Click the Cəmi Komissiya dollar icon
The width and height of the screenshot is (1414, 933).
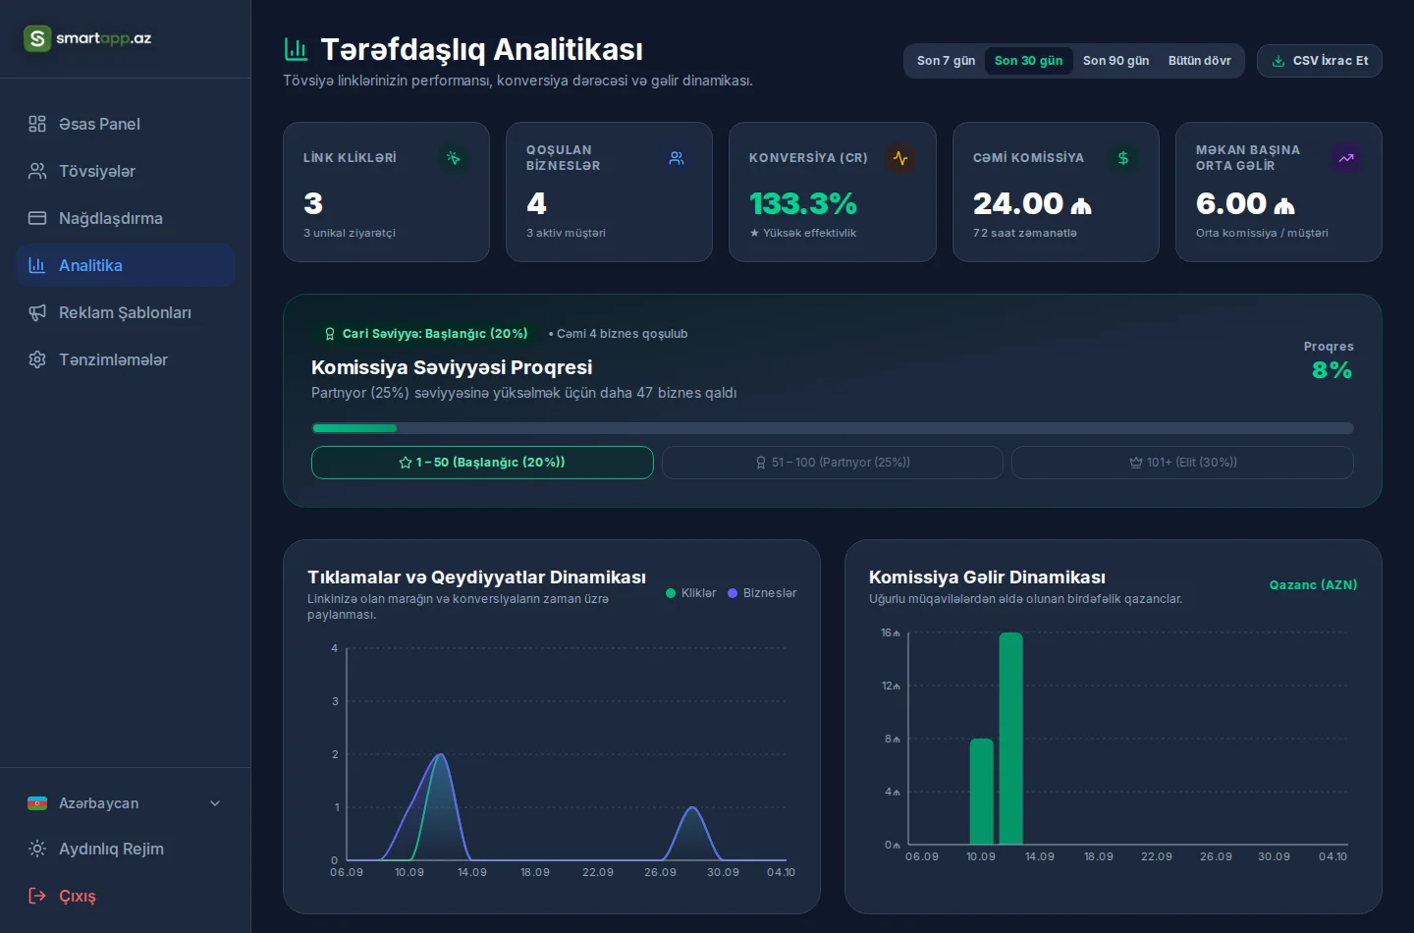tap(1123, 158)
